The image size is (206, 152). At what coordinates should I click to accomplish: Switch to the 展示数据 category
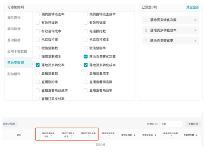14,29
